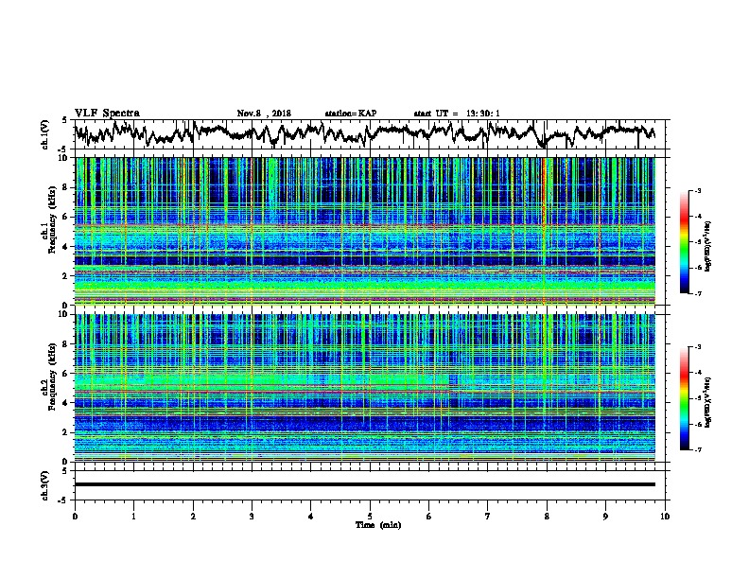The height and width of the screenshot is (579, 749).
Task: Click the lower color bar's log(PSD) unit label
Action: [x=708, y=402]
